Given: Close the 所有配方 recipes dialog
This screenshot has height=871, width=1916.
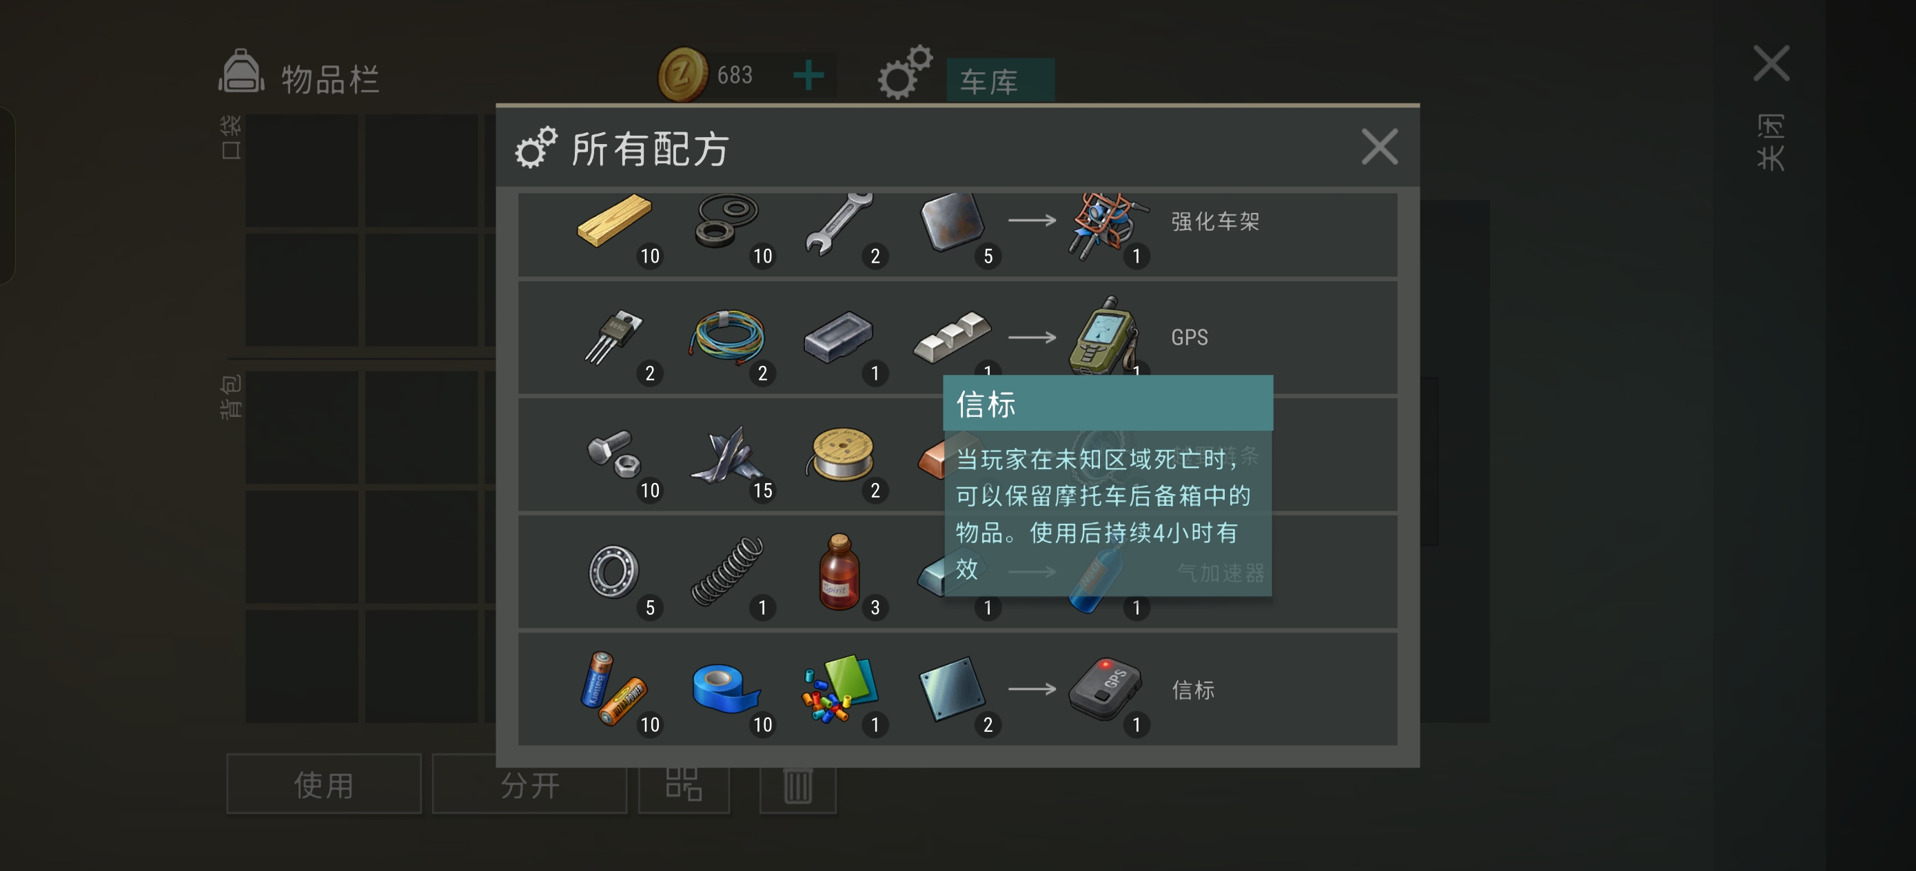Looking at the screenshot, I should 1379,146.
